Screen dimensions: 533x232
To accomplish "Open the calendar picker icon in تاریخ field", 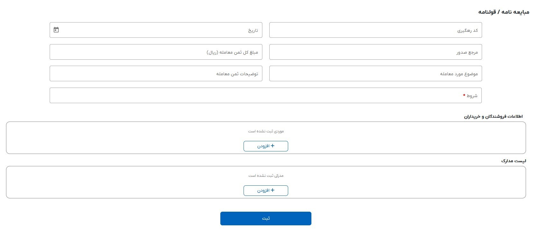I will (56, 30).
